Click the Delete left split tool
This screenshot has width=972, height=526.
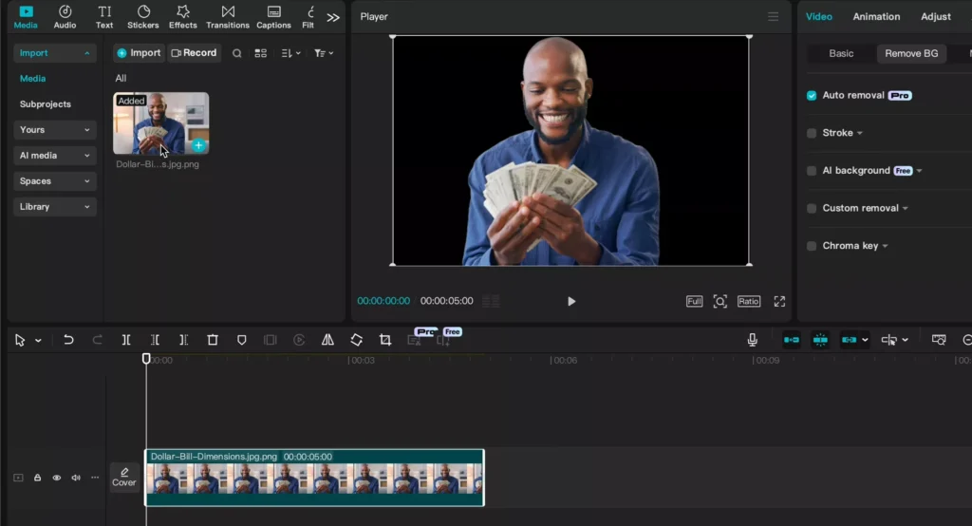155,340
